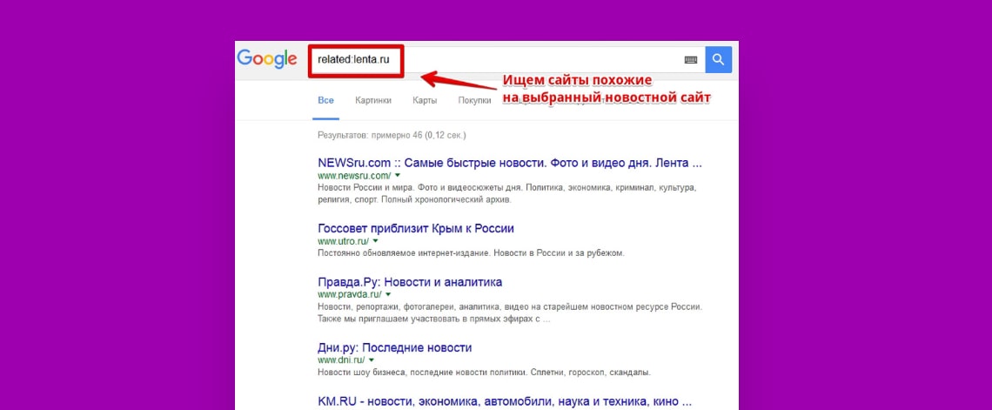This screenshot has width=992, height=410.
Task: Click the Результатов: примерно 46 text
Action: (x=392, y=136)
